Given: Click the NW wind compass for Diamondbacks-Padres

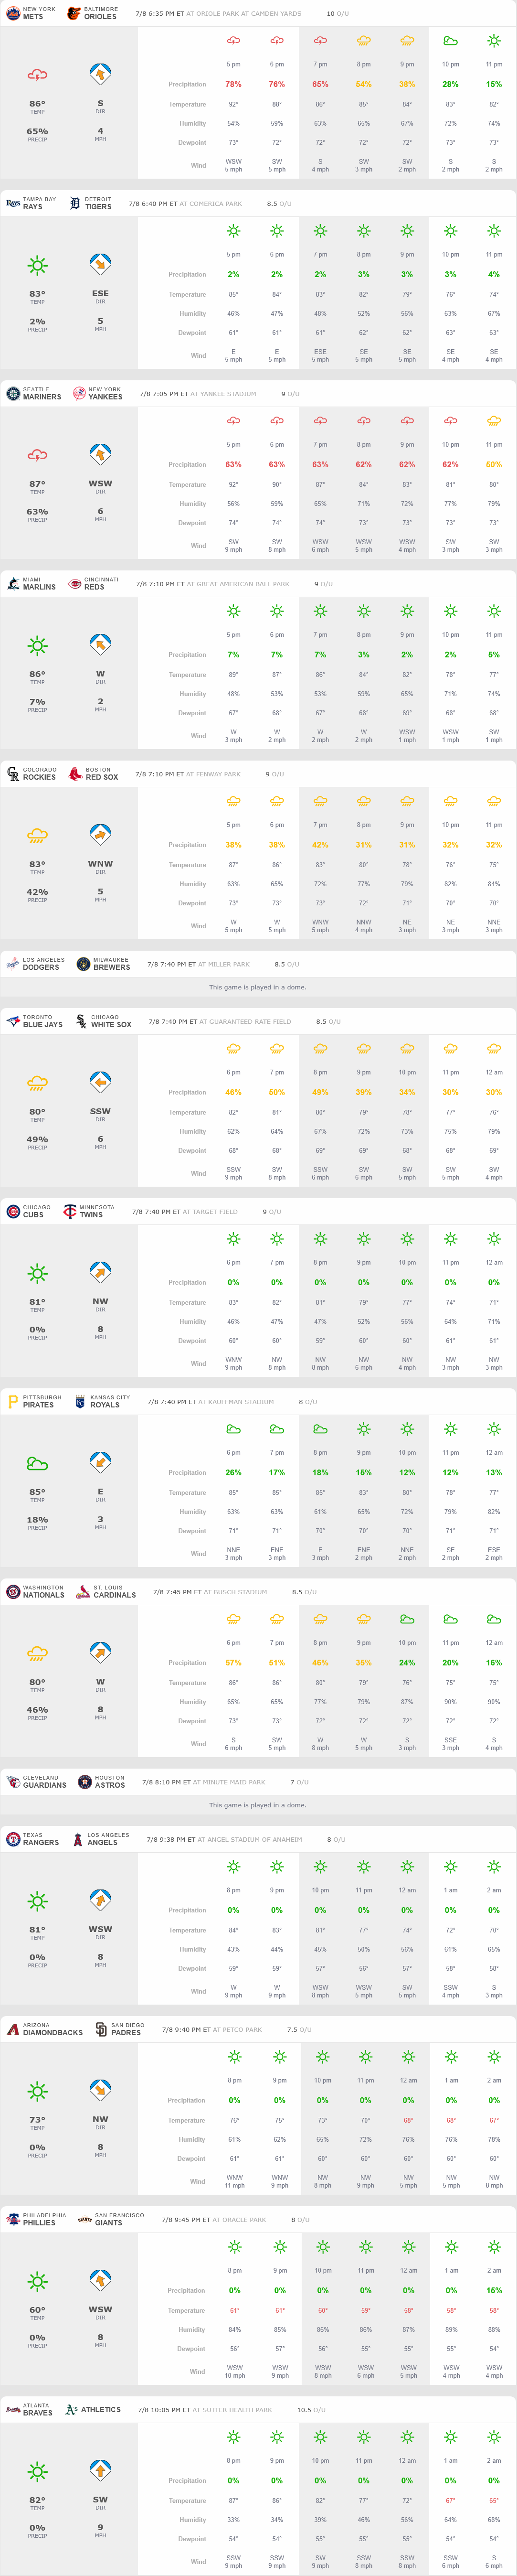Looking at the screenshot, I should tap(100, 2091).
